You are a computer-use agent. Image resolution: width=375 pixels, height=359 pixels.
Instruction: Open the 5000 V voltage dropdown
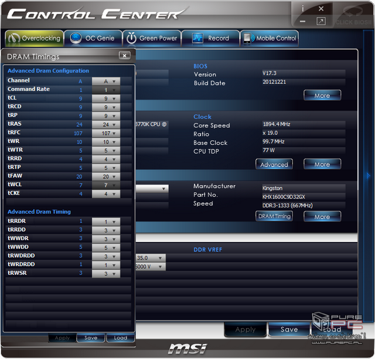pyautogui.click(x=151, y=266)
